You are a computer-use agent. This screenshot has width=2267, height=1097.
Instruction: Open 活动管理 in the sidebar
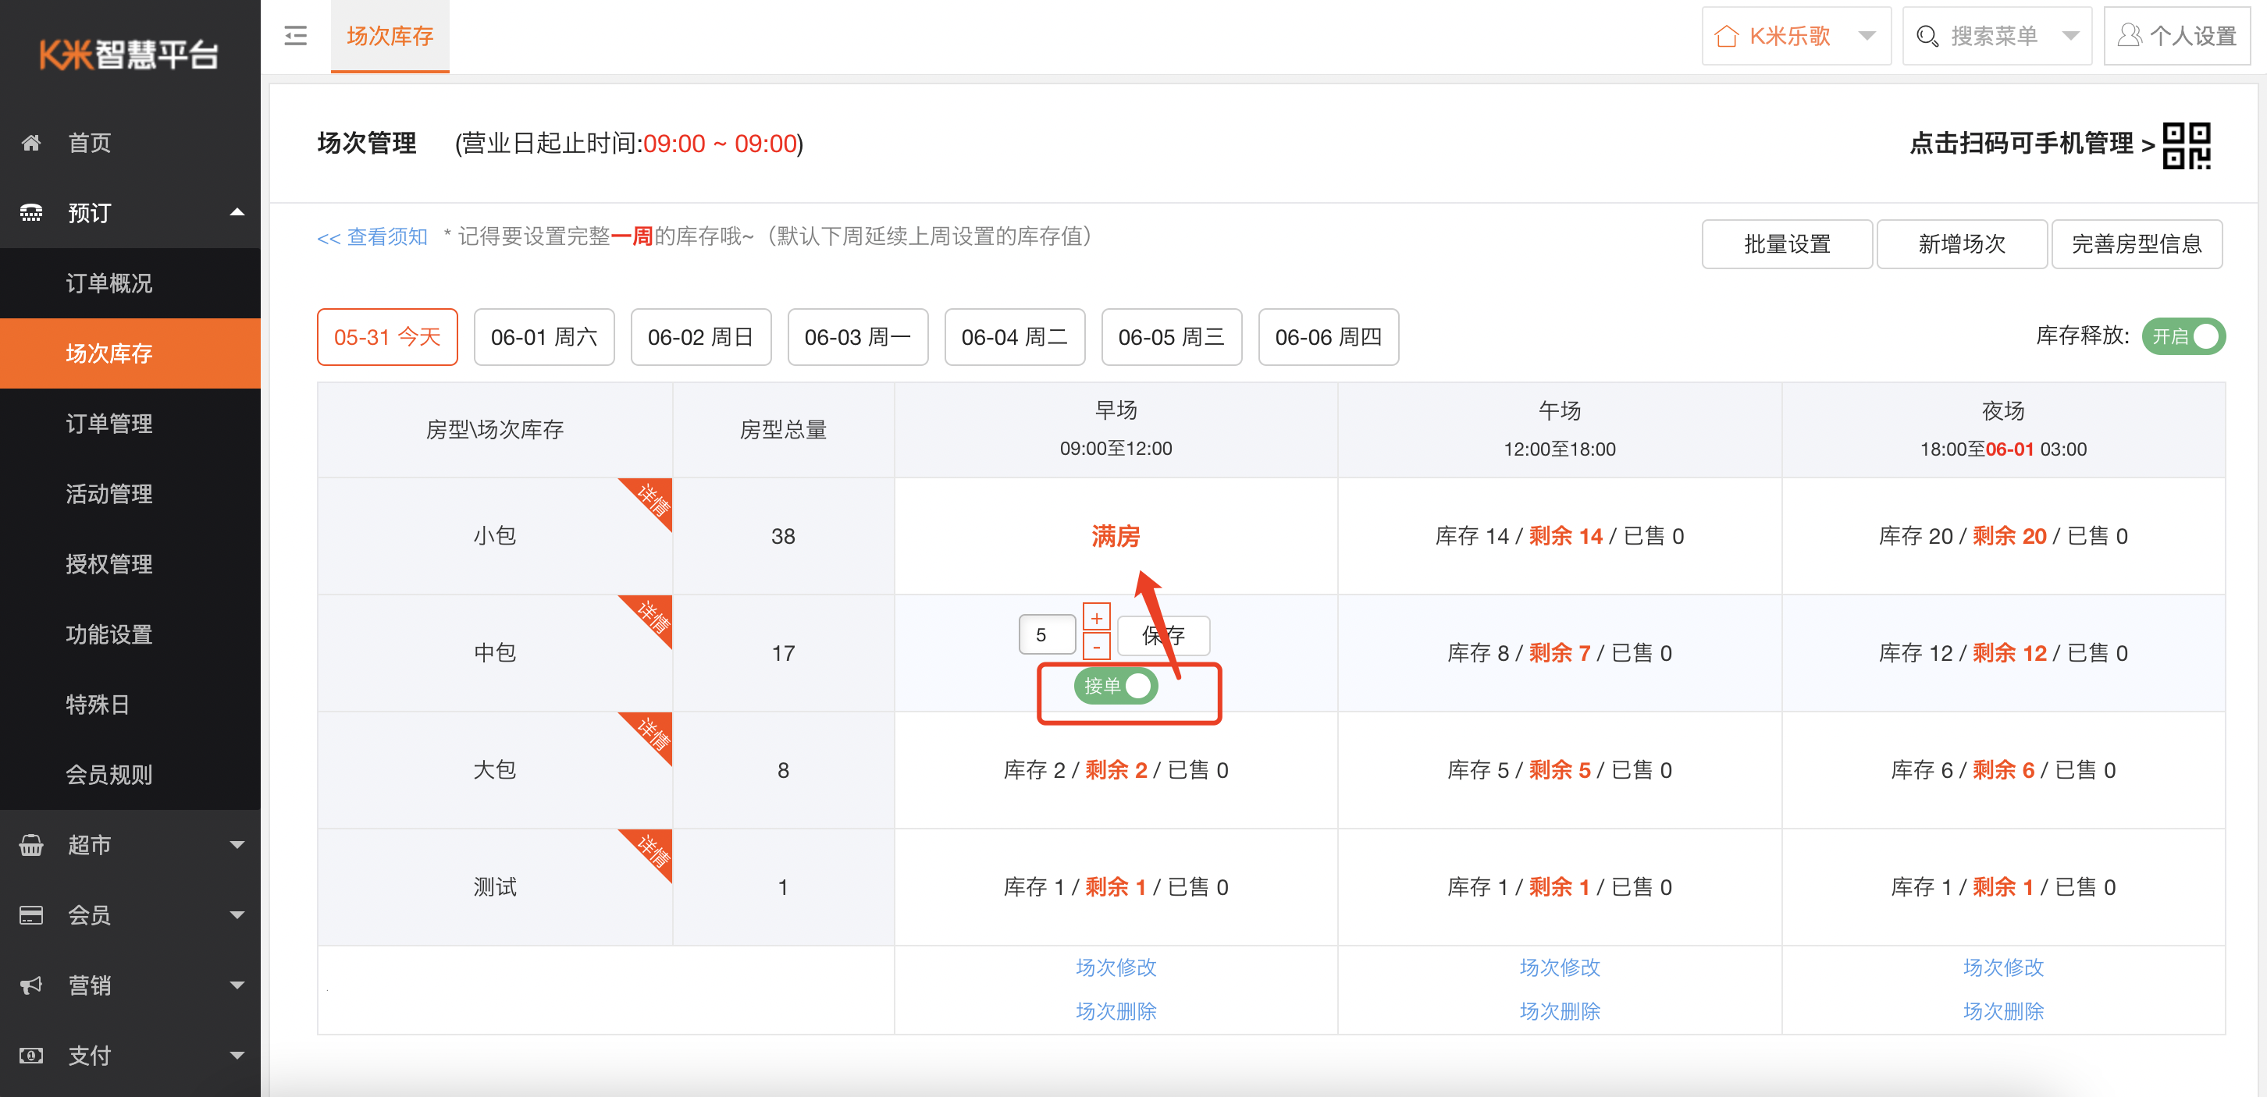[x=130, y=495]
